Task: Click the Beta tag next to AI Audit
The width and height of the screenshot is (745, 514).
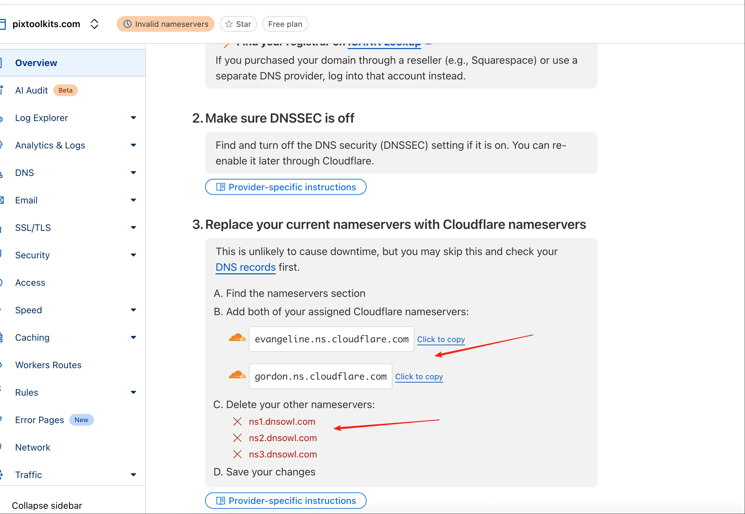Action: coord(65,90)
